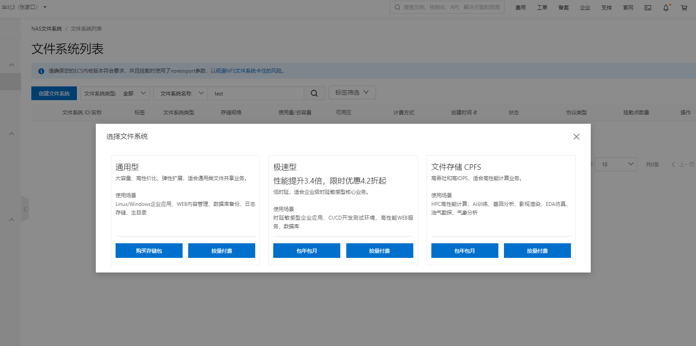696x346 pixels.
Task: Click 按量付费 in 文件存储 CPFS card
Action: [x=537, y=251]
